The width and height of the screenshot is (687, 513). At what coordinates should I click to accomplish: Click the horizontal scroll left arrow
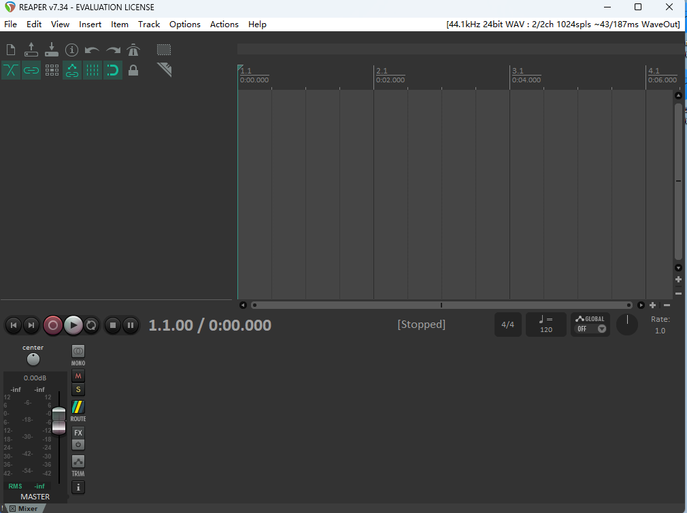(x=243, y=305)
